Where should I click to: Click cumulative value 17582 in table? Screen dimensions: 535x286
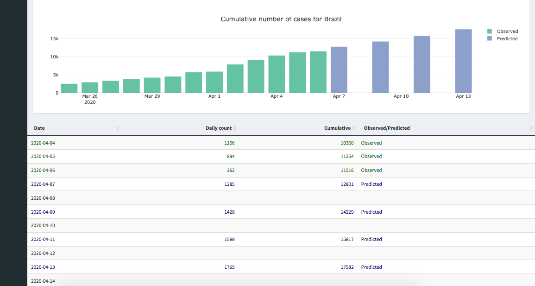(347, 267)
